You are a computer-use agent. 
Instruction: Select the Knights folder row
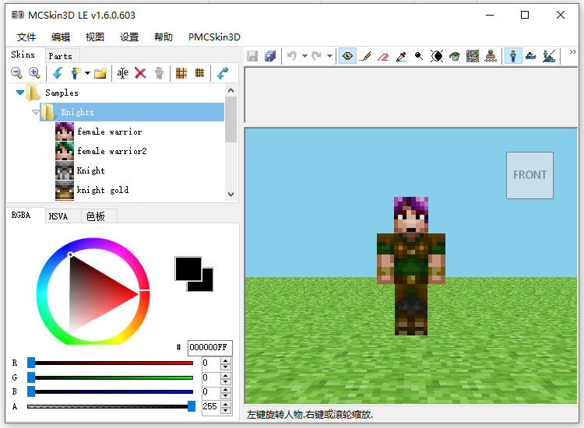(x=132, y=112)
